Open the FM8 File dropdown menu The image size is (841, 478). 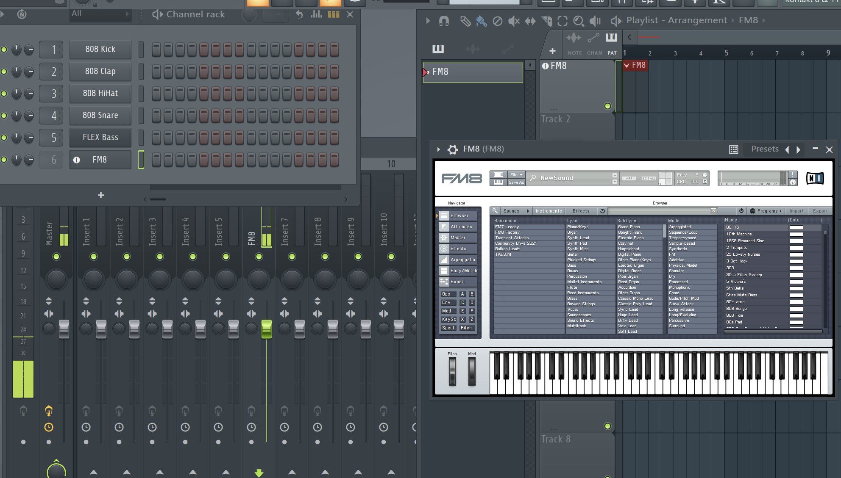[516, 175]
